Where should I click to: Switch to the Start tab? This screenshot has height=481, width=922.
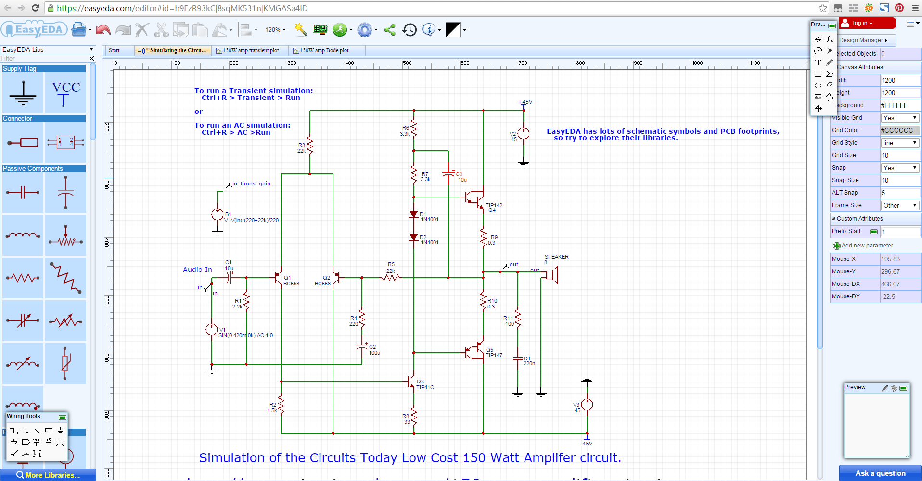(x=114, y=50)
